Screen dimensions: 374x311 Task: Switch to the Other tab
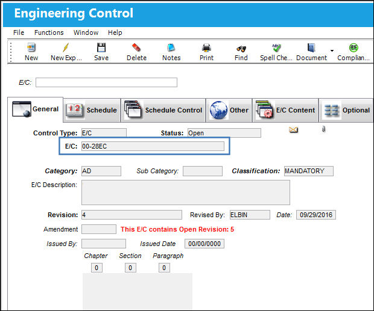tap(229, 110)
